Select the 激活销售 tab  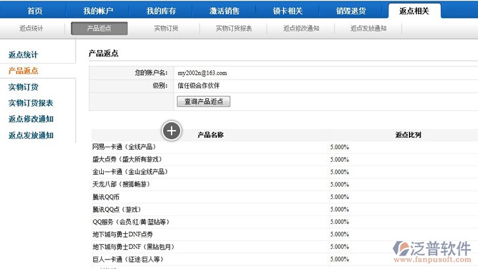click(224, 11)
